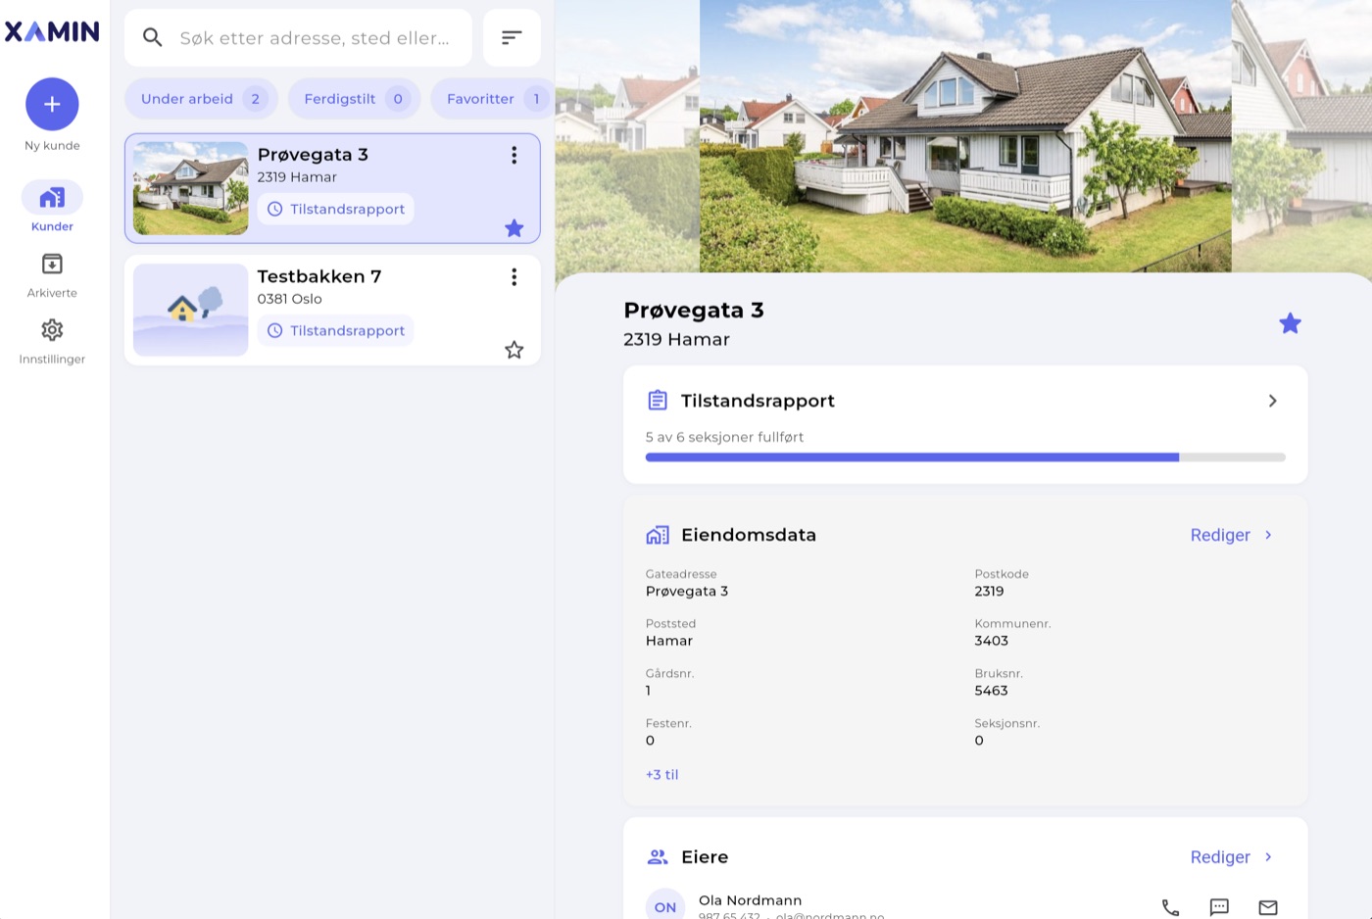This screenshot has height=919, width=1372.
Task: Open Innstillinger settings
Action: pos(52,341)
